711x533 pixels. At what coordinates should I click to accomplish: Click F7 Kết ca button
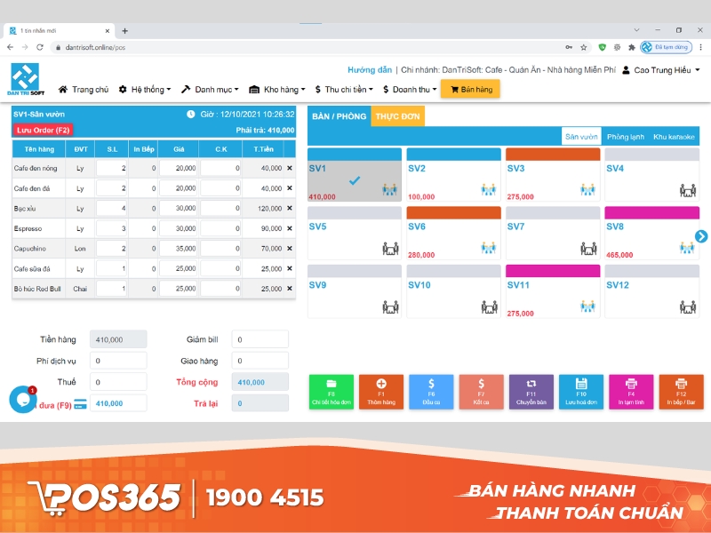pyautogui.click(x=481, y=392)
